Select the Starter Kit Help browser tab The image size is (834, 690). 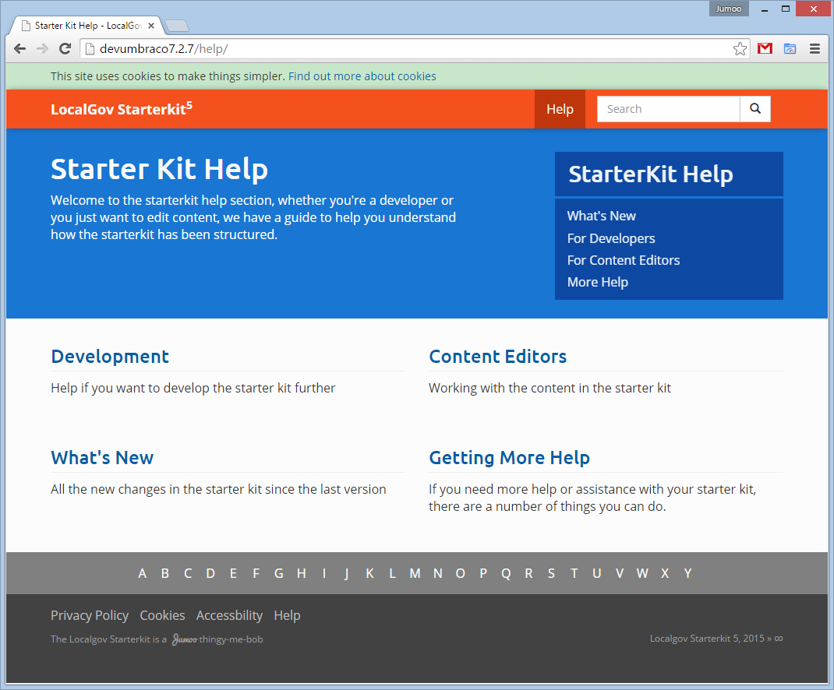(88, 26)
